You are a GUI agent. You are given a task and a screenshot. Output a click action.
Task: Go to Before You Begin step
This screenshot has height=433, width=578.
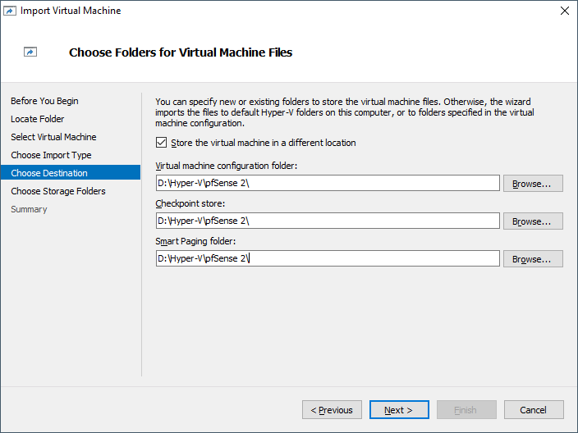[44, 101]
